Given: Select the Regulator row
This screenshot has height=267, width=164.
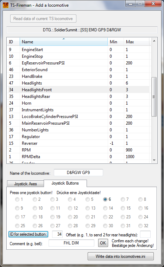Looking at the screenshot, I should click(x=79, y=137).
